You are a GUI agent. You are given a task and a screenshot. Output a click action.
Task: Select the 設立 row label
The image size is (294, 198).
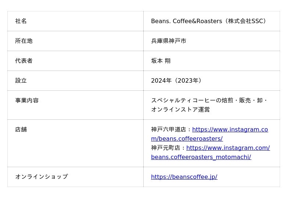click(x=21, y=80)
